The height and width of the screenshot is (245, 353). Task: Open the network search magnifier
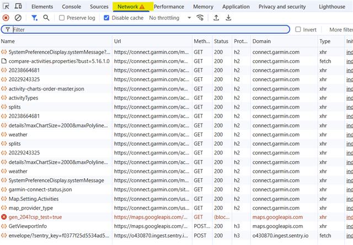coord(46,18)
